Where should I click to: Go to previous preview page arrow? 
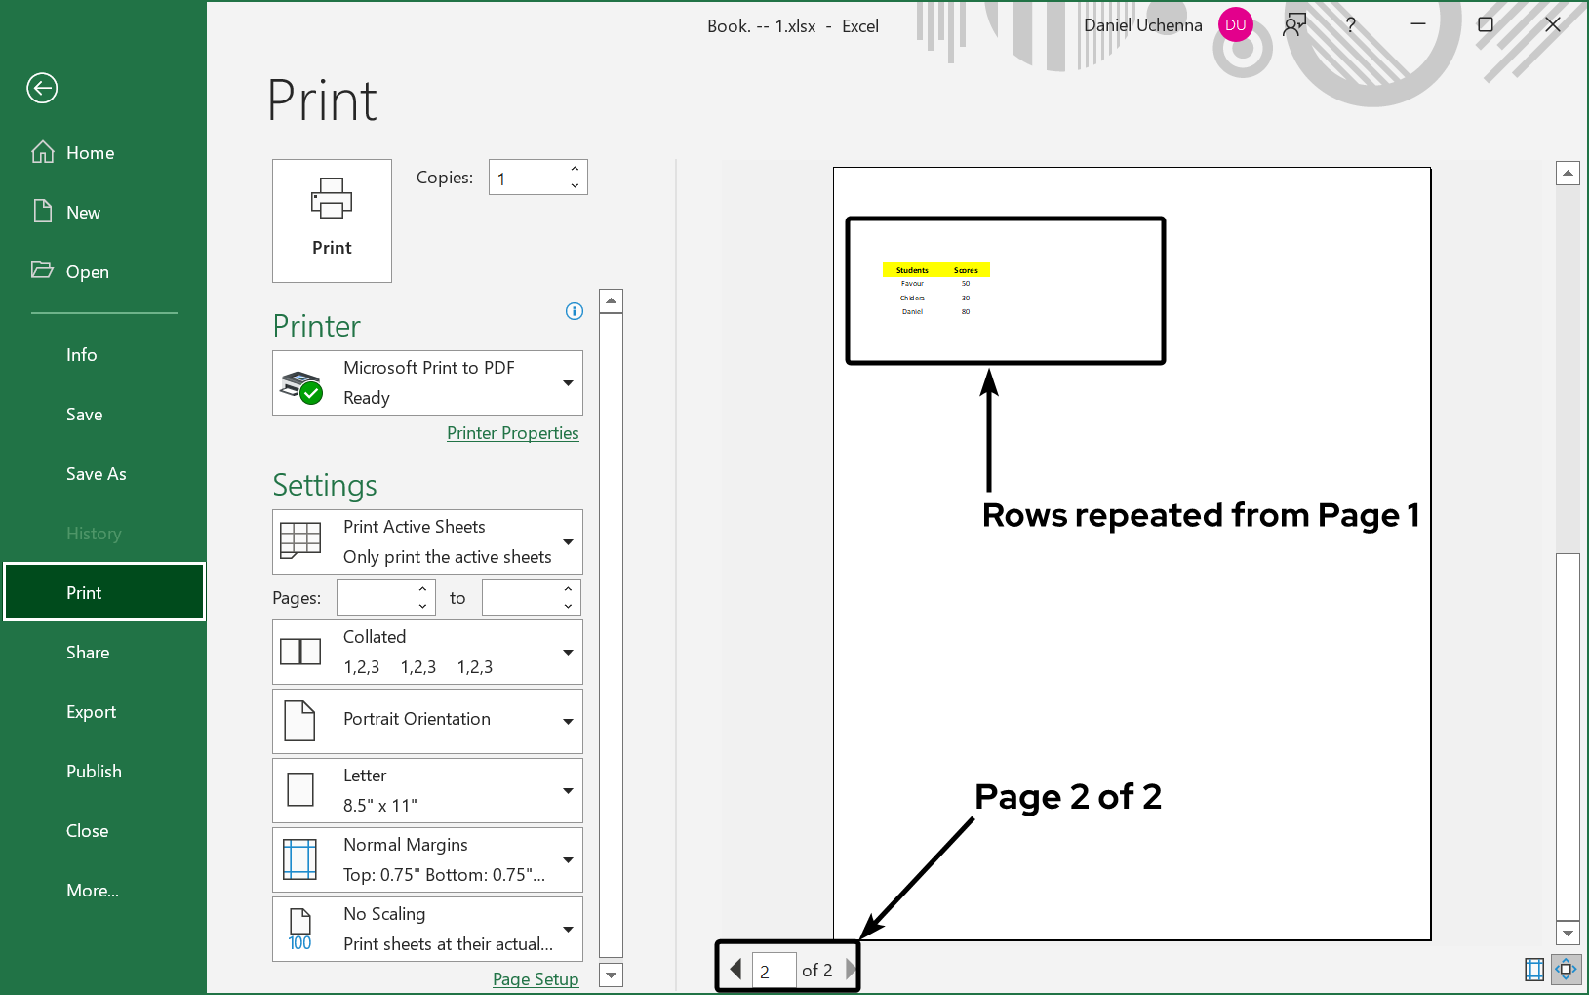tap(735, 970)
